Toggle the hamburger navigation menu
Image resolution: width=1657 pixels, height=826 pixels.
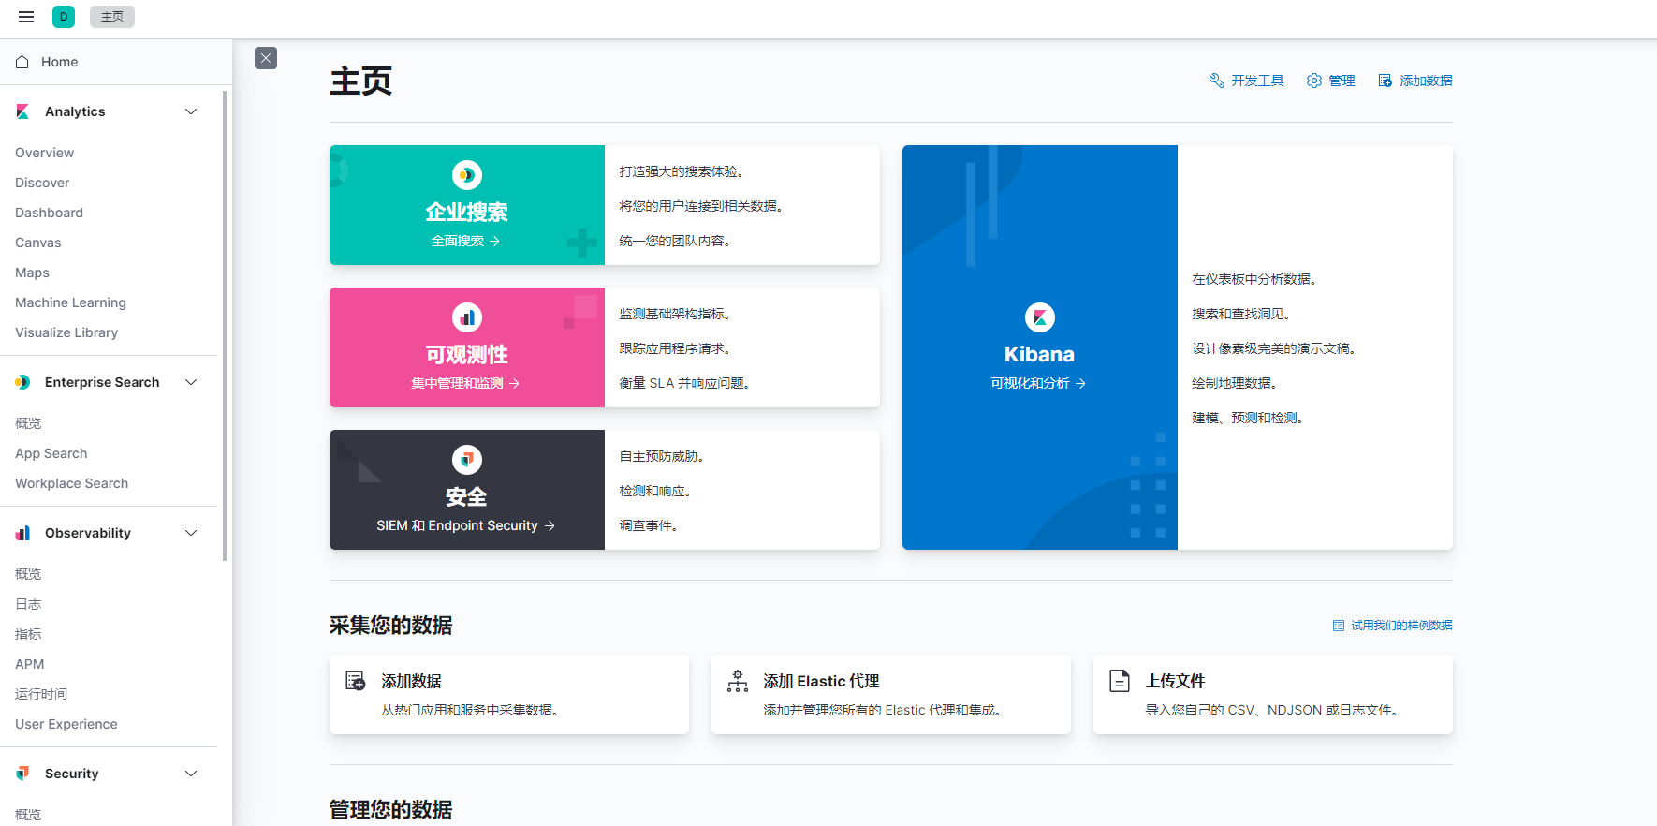(26, 17)
